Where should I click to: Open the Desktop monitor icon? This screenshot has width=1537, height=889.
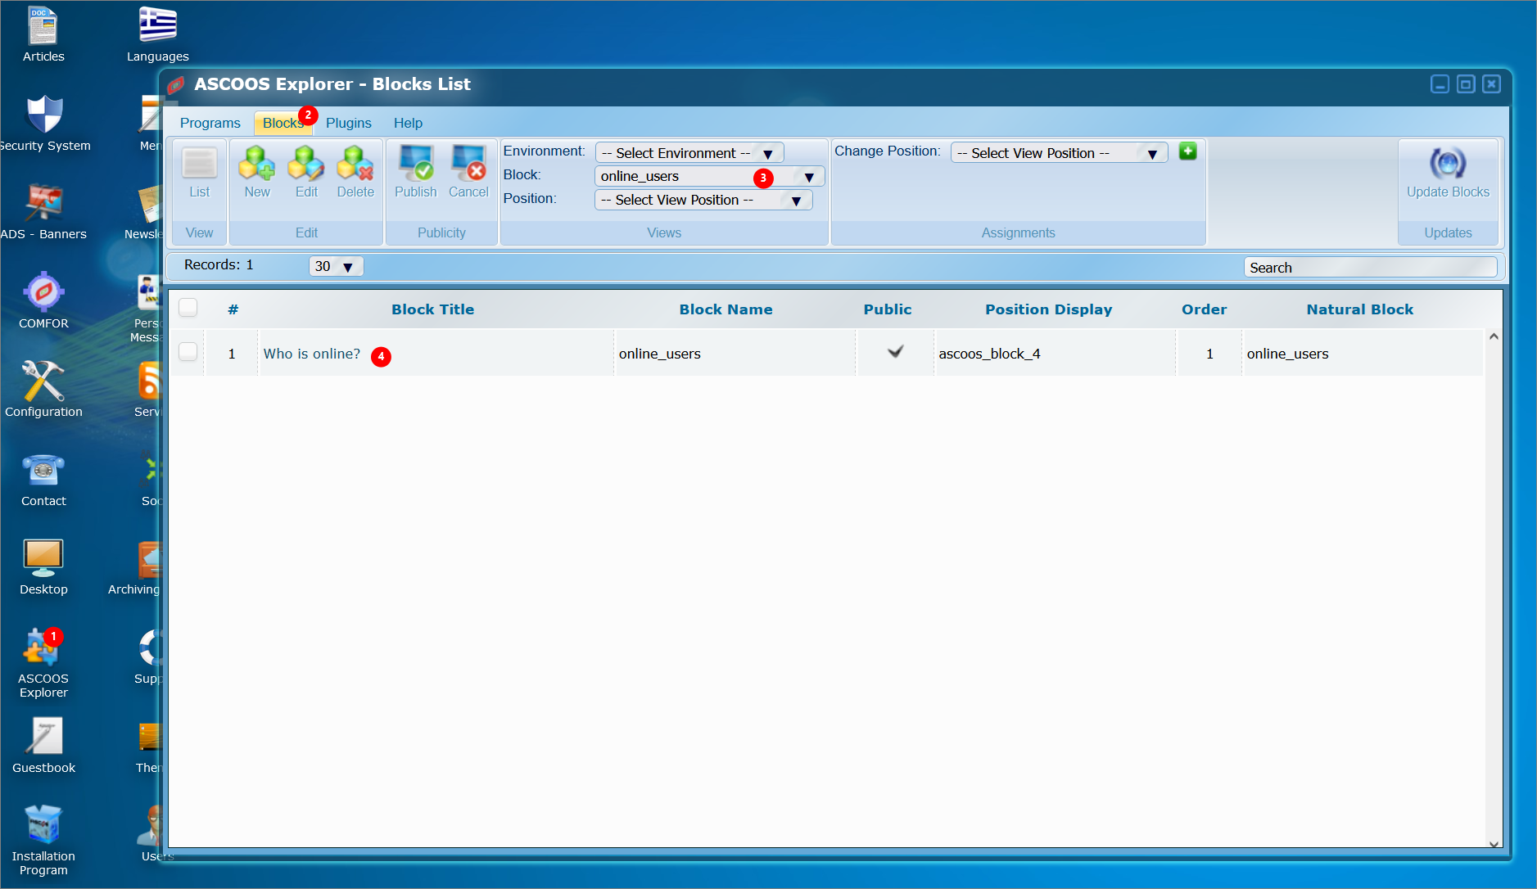click(43, 567)
